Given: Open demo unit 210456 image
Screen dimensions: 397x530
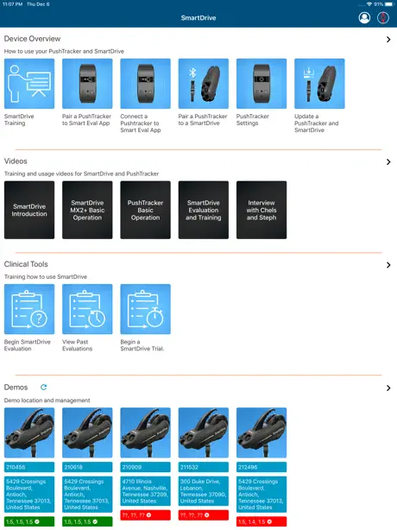Looking at the screenshot, I should 29,432.
